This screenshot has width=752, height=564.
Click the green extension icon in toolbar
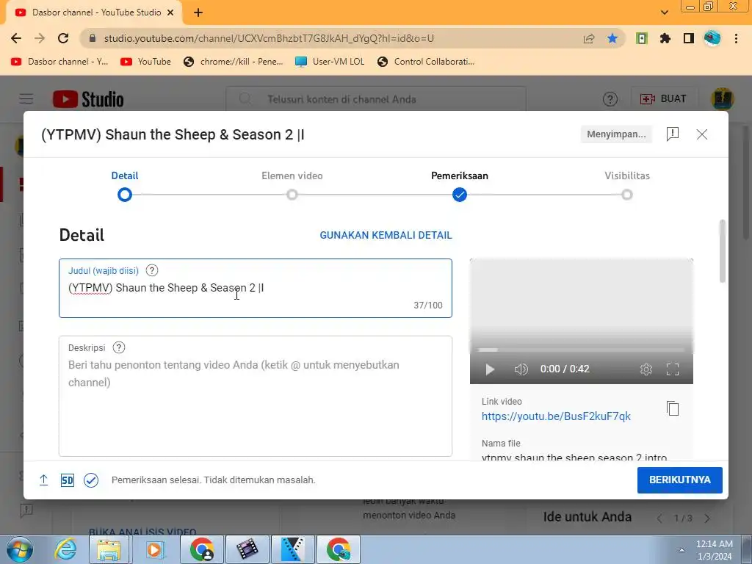click(642, 38)
